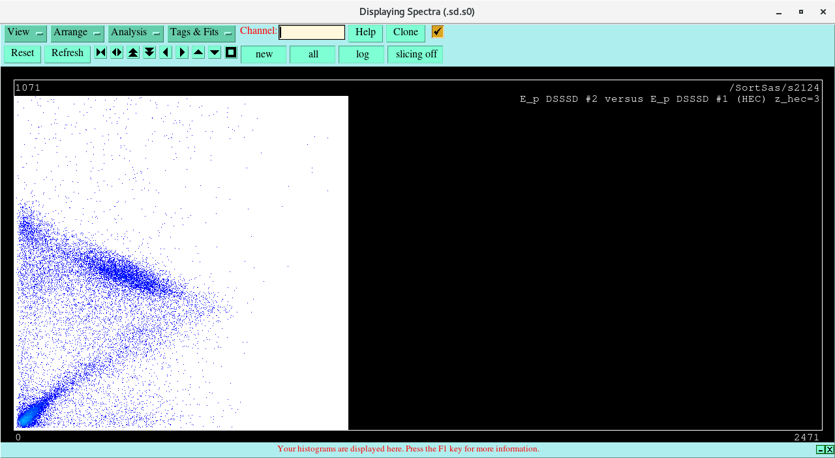Open the Analysis menu
This screenshot has width=835, height=458.
pyautogui.click(x=135, y=33)
